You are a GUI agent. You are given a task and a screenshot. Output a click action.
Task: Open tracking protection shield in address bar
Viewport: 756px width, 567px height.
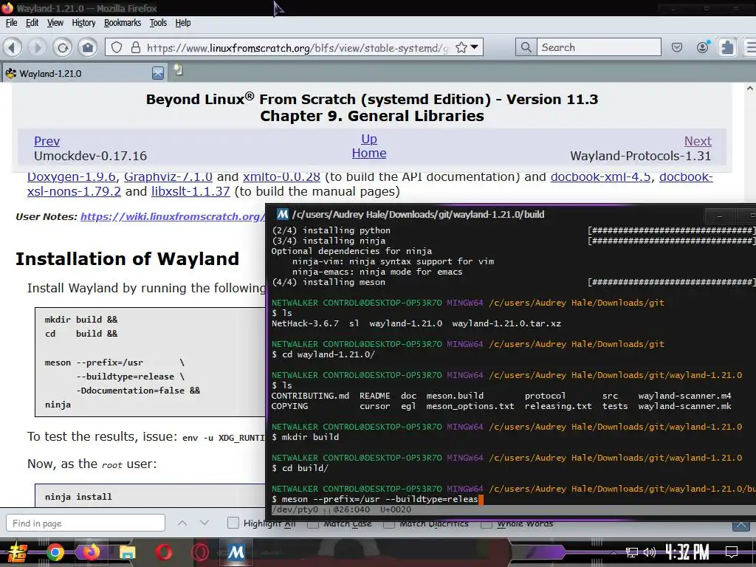click(117, 47)
